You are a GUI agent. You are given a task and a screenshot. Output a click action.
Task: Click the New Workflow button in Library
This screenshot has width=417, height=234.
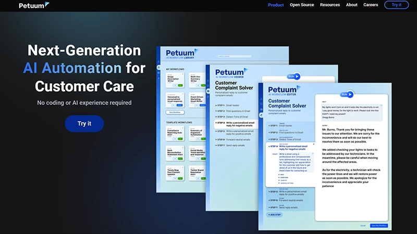coord(175,112)
